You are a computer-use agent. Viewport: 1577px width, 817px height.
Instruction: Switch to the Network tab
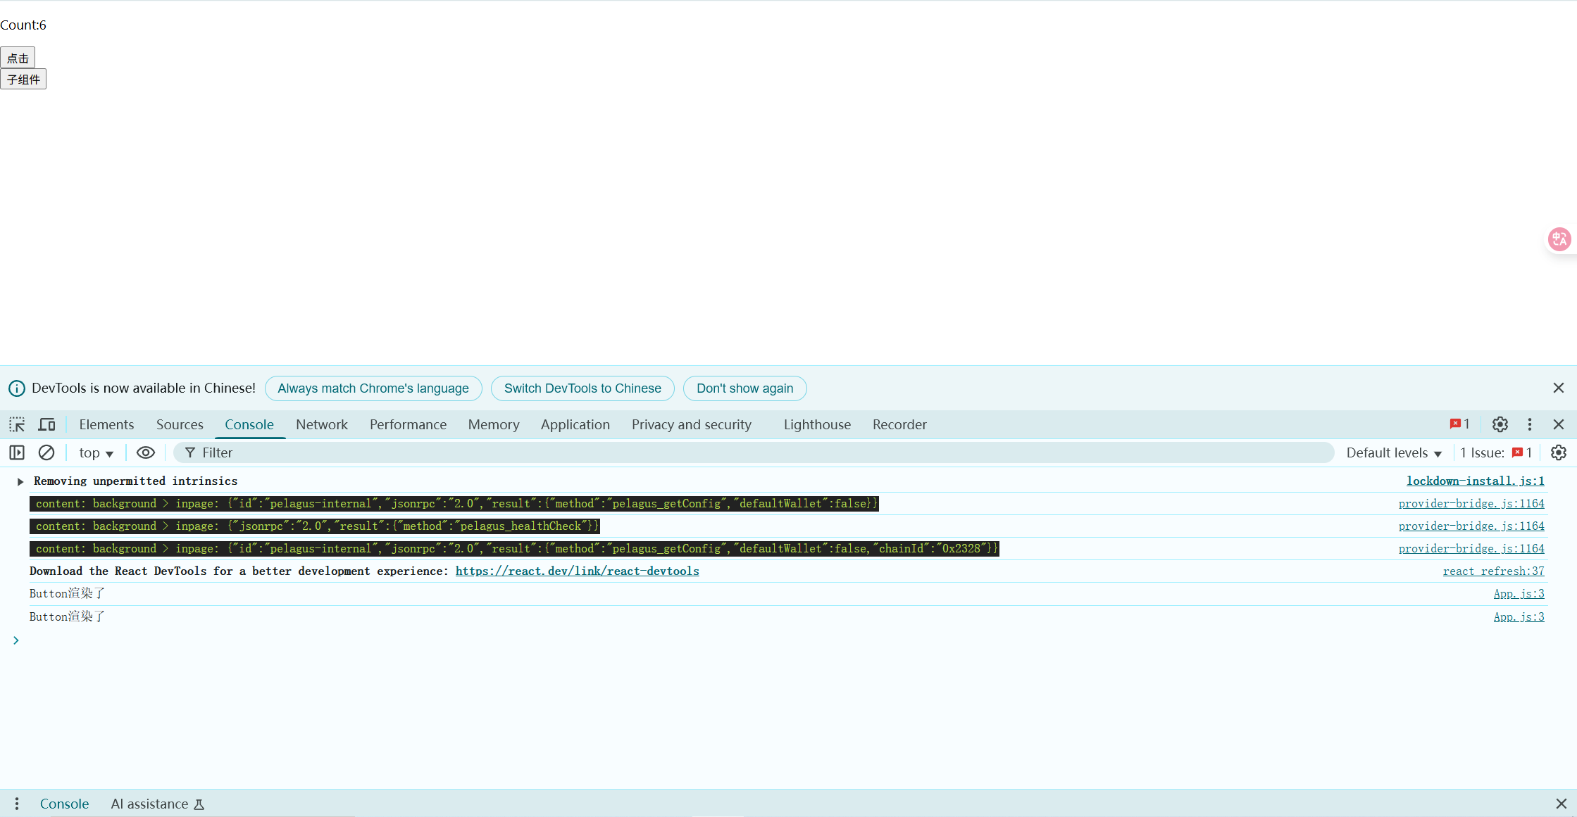[321, 424]
